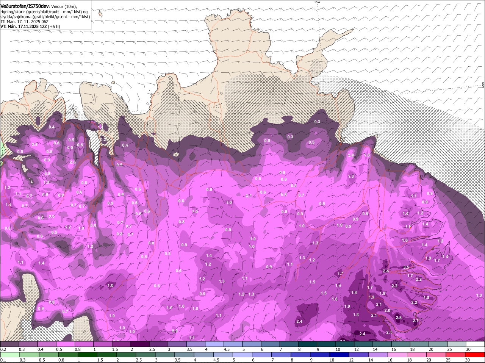Select the bright red lower legend swatch after 30
The height and width of the screenshot is (363, 485).
pyautogui.click(x=475, y=355)
